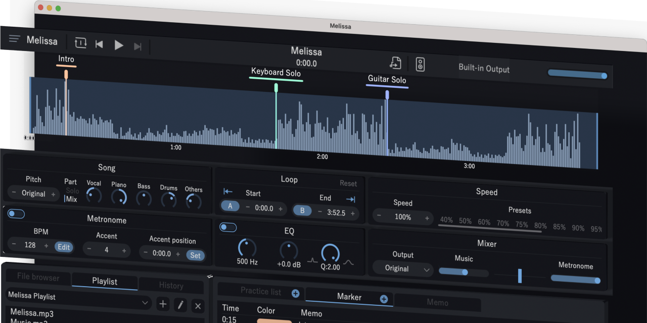This screenshot has height=323, width=647.
Task: Click the export song file icon
Action: click(x=396, y=63)
